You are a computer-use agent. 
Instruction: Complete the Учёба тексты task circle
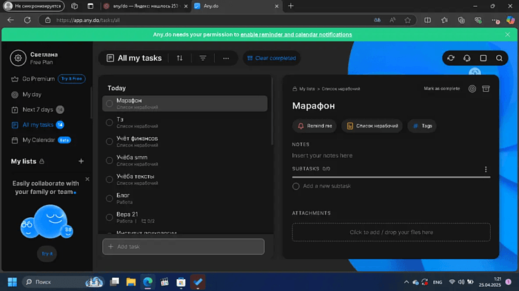[x=109, y=179]
